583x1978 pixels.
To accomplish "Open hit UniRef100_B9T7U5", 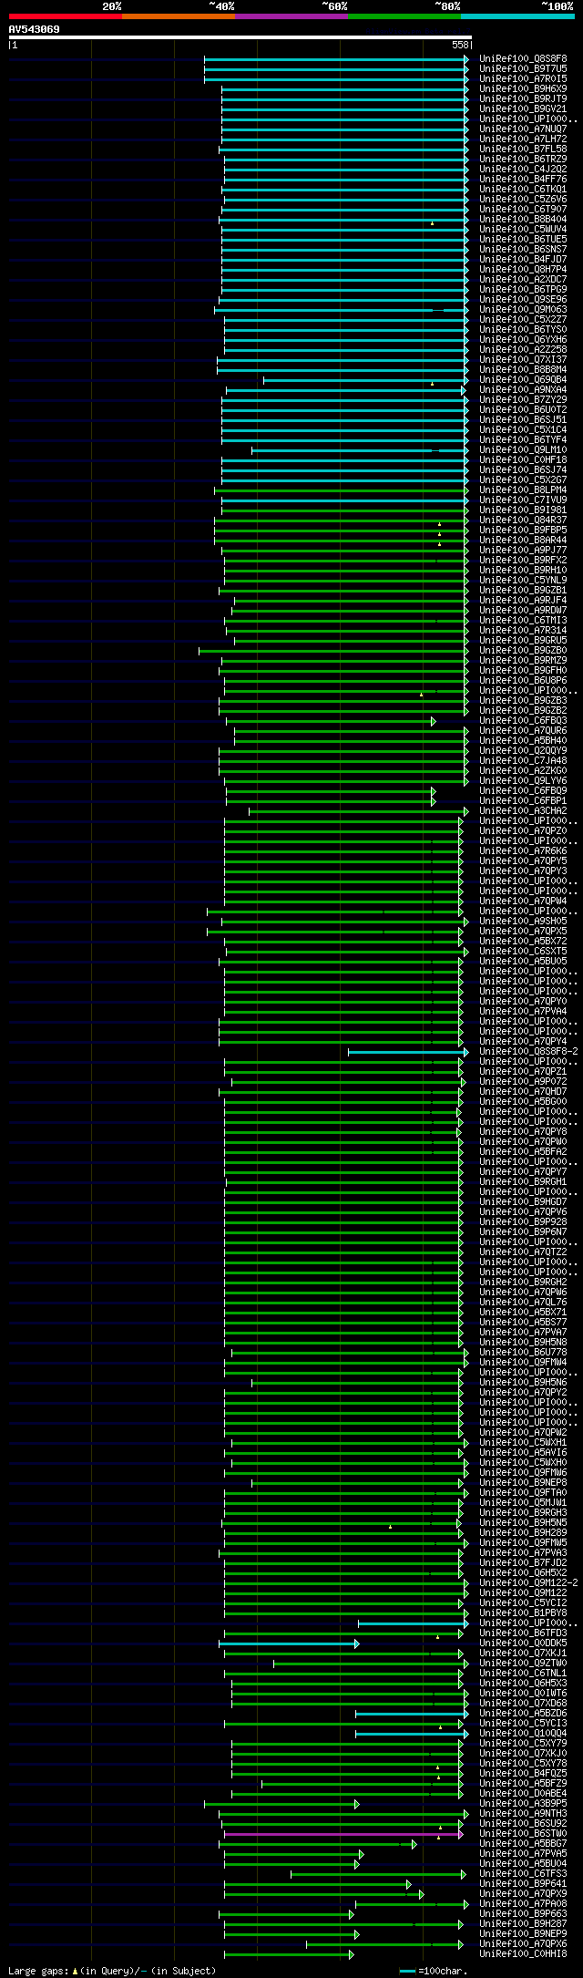I will click(x=523, y=68).
